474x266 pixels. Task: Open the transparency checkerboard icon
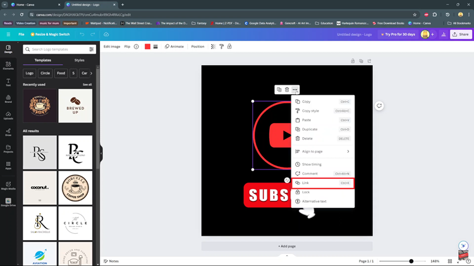tap(213, 47)
